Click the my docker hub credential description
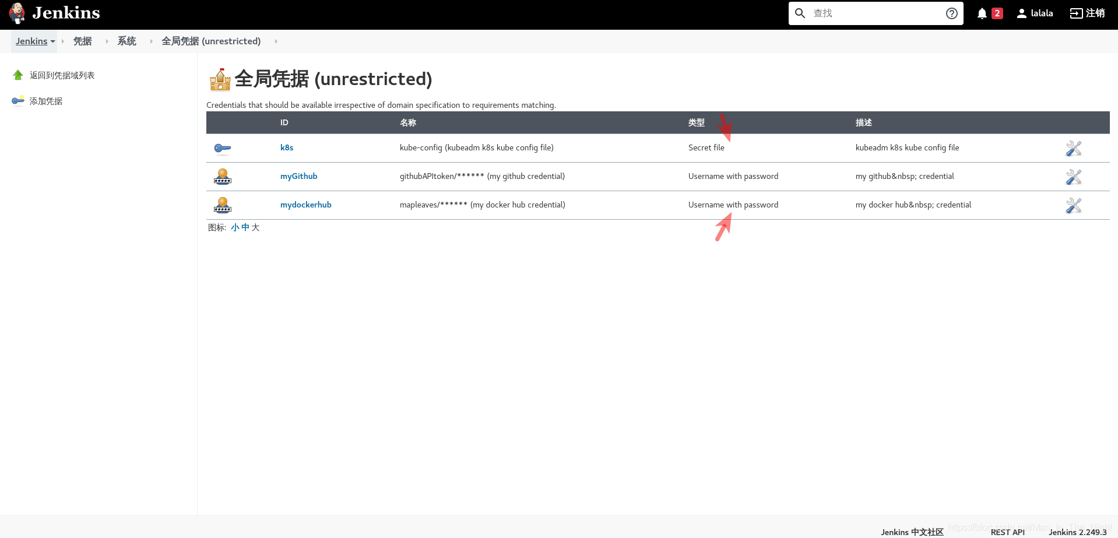1118x538 pixels. tap(913, 205)
